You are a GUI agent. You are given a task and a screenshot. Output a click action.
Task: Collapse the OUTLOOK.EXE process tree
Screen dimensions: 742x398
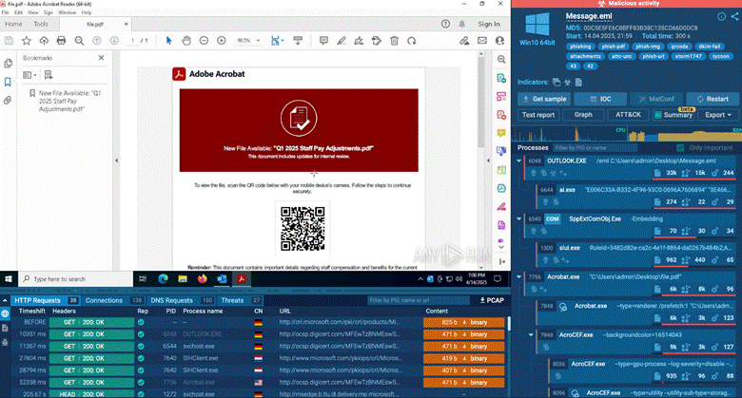pyautogui.click(x=518, y=161)
